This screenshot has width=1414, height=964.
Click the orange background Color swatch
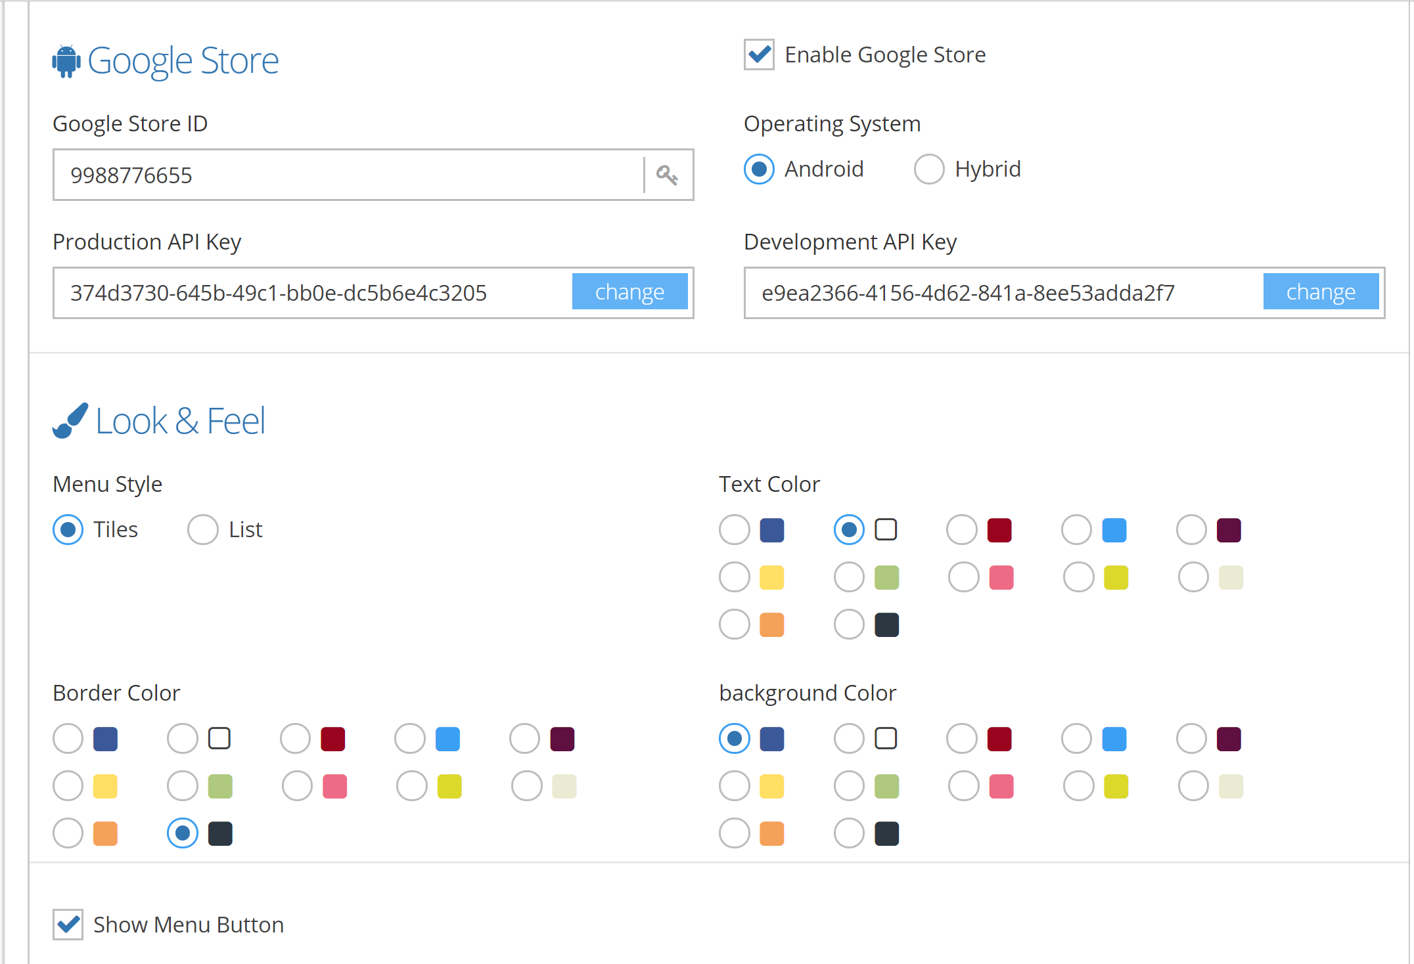click(772, 833)
